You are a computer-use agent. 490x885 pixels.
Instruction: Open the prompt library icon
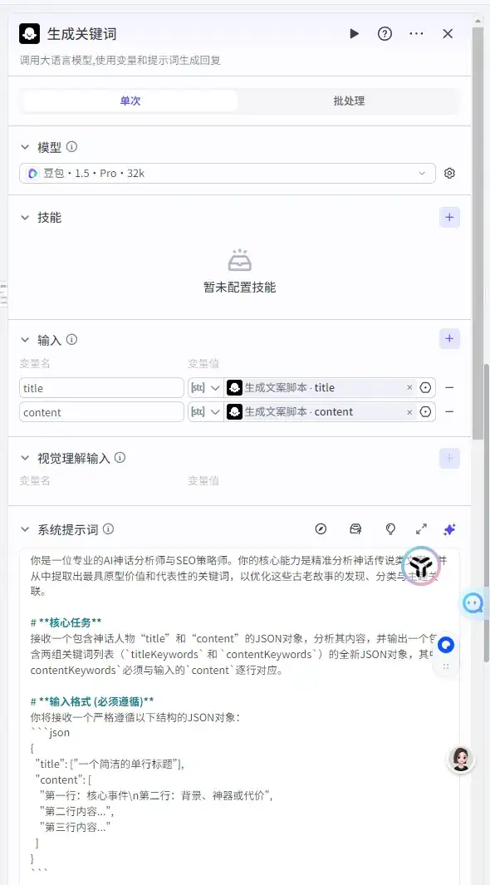point(355,529)
